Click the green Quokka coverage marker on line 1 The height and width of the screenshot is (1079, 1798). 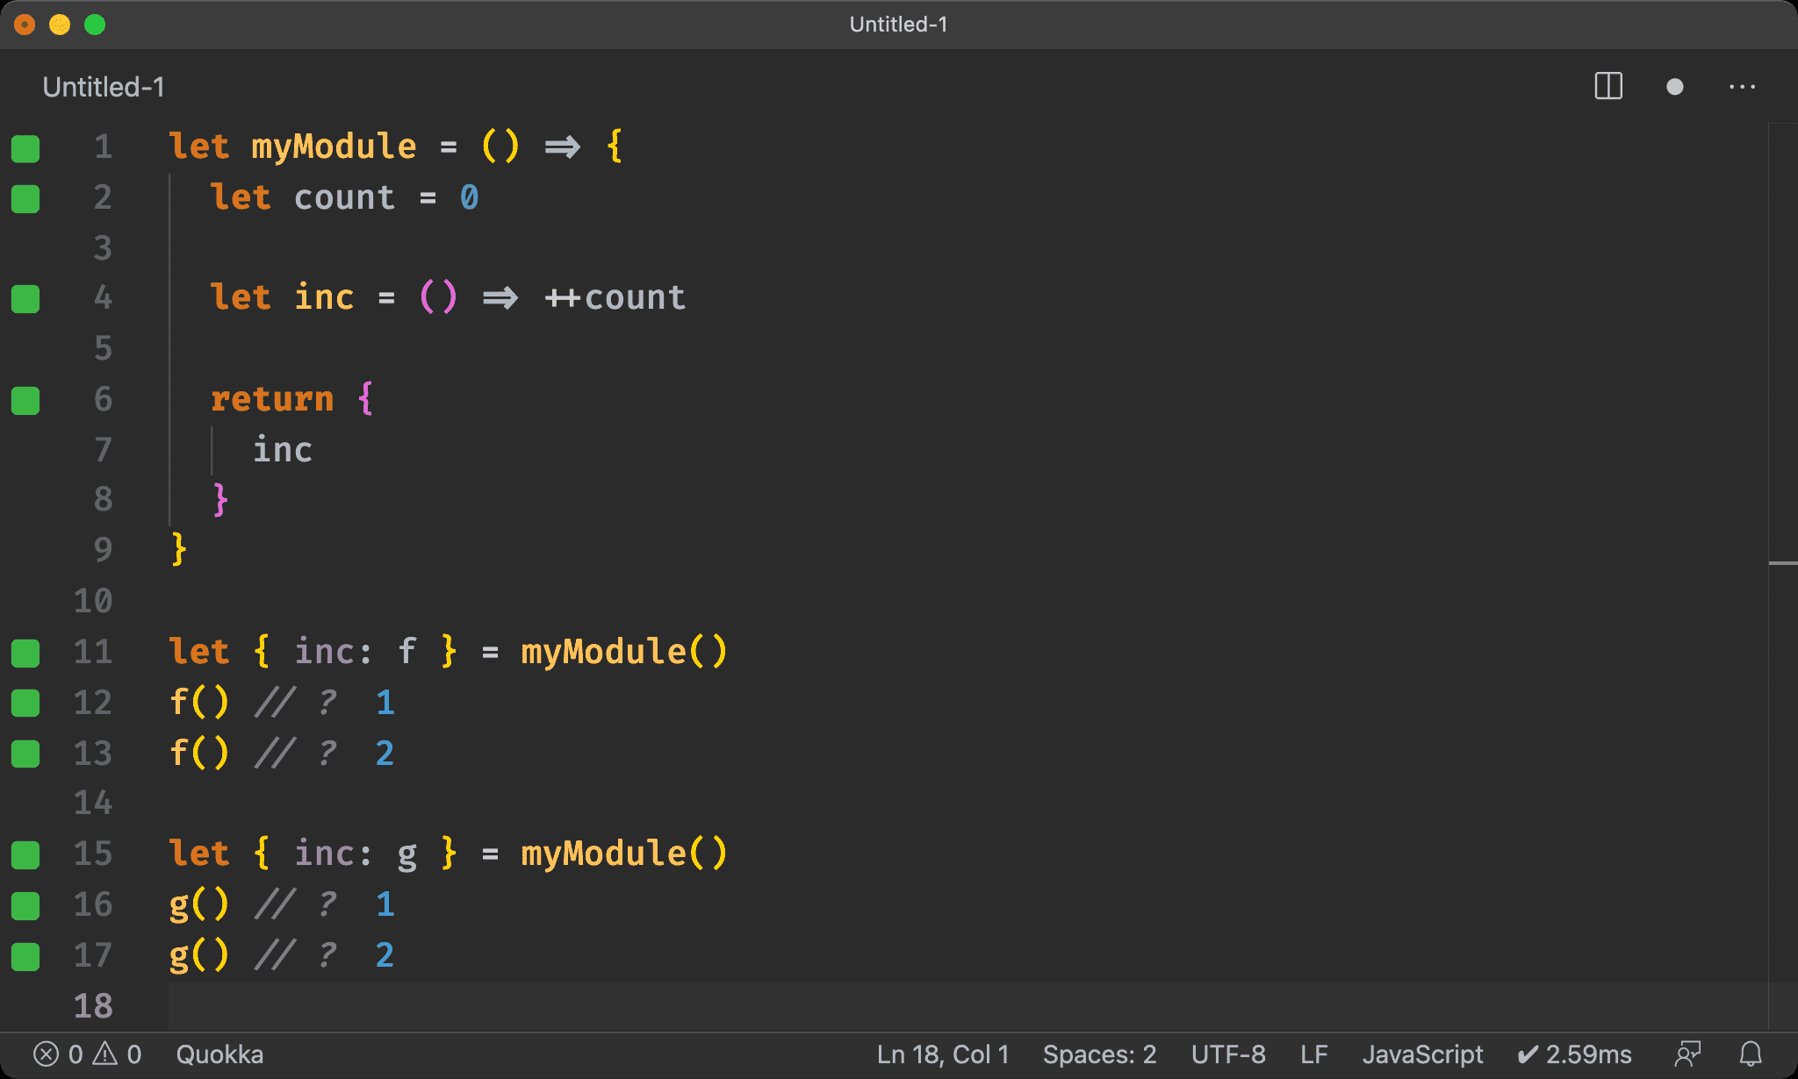pos(25,148)
